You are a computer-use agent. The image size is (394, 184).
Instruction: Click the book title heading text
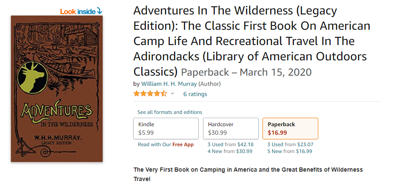(251, 41)
